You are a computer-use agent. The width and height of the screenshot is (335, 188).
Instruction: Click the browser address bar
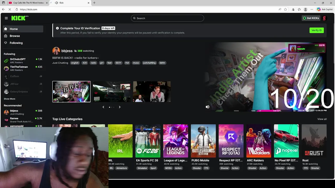[x=147, y=9]
